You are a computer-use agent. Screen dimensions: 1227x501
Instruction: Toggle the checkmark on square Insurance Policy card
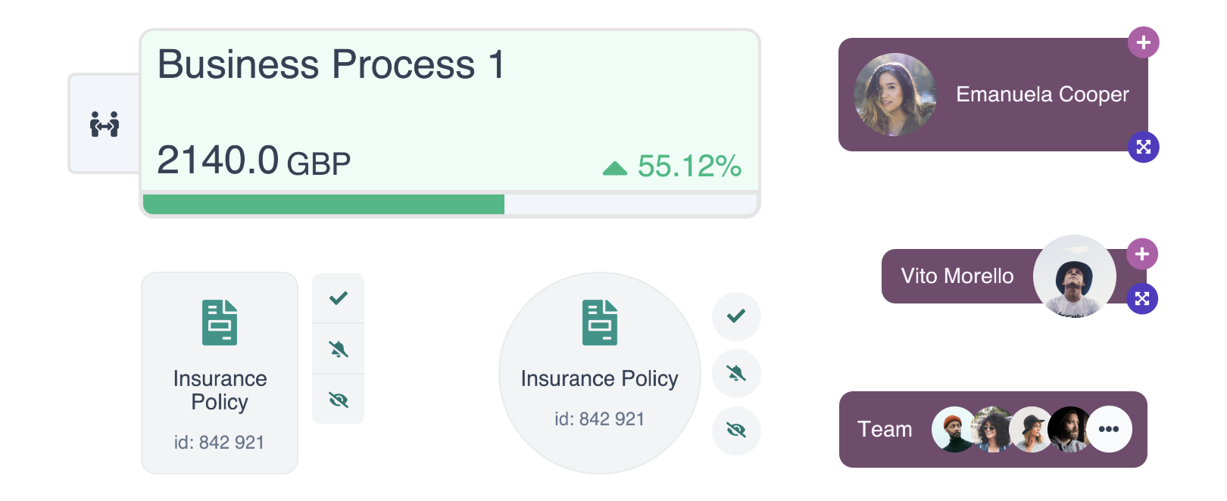[x=339, y=298]
